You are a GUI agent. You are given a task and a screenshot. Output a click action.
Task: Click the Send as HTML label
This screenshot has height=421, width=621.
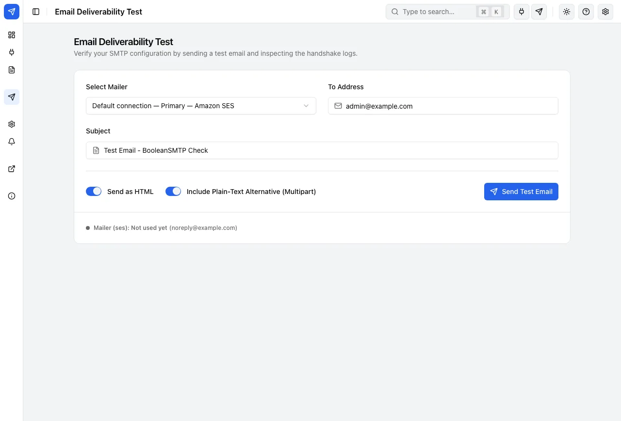click(x=131, y=192)
